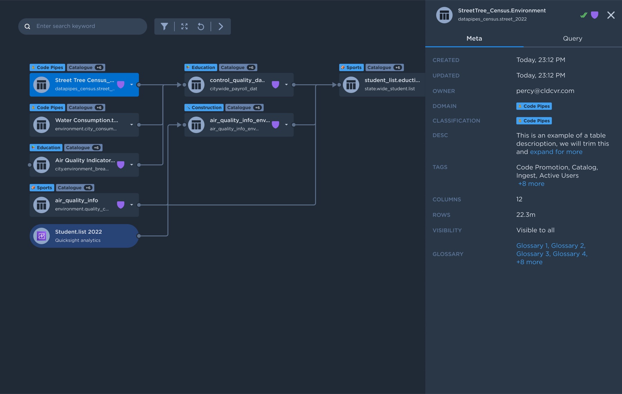The width and height of the screenshot is (622, 394).
Task: Open the Glossary 1 link
Action: click(x=532, y=246)
